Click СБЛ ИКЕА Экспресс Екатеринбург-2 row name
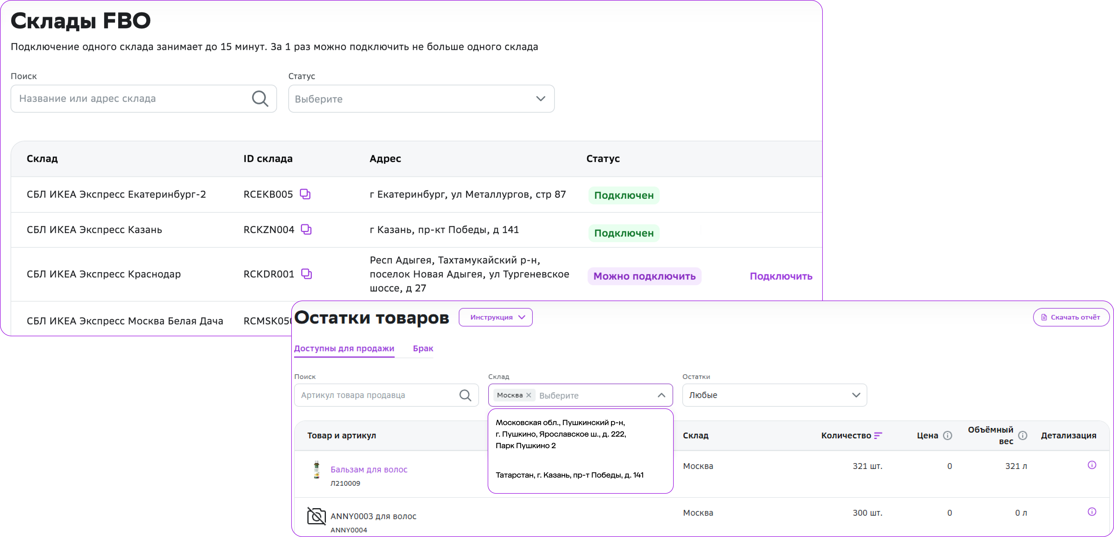The height and width of the screenshot is (537, 1114). (x=116, y=194)
